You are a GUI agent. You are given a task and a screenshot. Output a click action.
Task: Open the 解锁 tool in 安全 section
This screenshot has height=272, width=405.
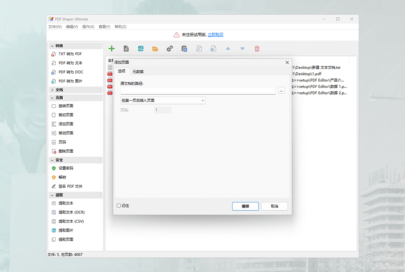click(63, 177)
